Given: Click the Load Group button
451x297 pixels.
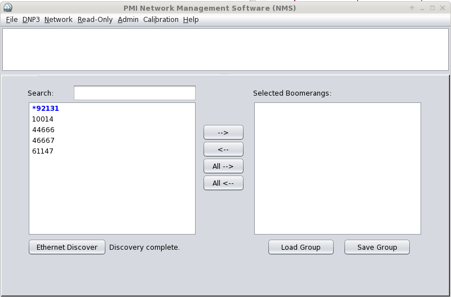Looking at the screenshot, I should click(x=301, y=247).
